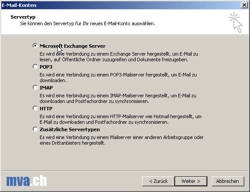Cancel the wizard with Abbrechen
Viewport: 250px width, 192px height.
click(228, 181)
